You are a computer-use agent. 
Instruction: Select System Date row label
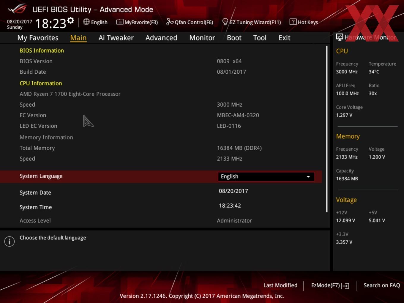(x=35, y=192)
